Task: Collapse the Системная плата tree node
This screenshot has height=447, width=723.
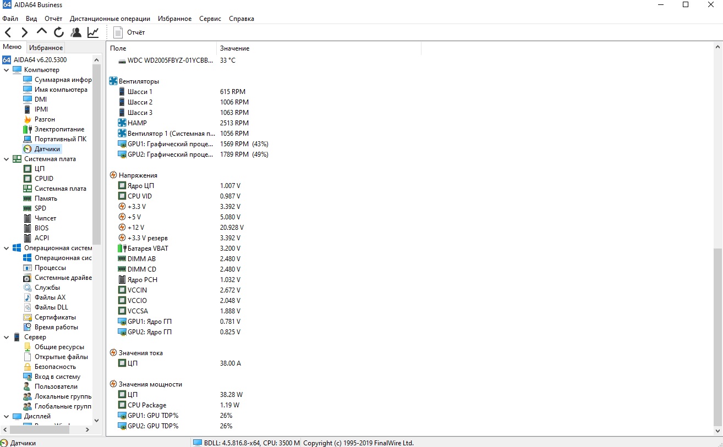Action: [6, 159]
